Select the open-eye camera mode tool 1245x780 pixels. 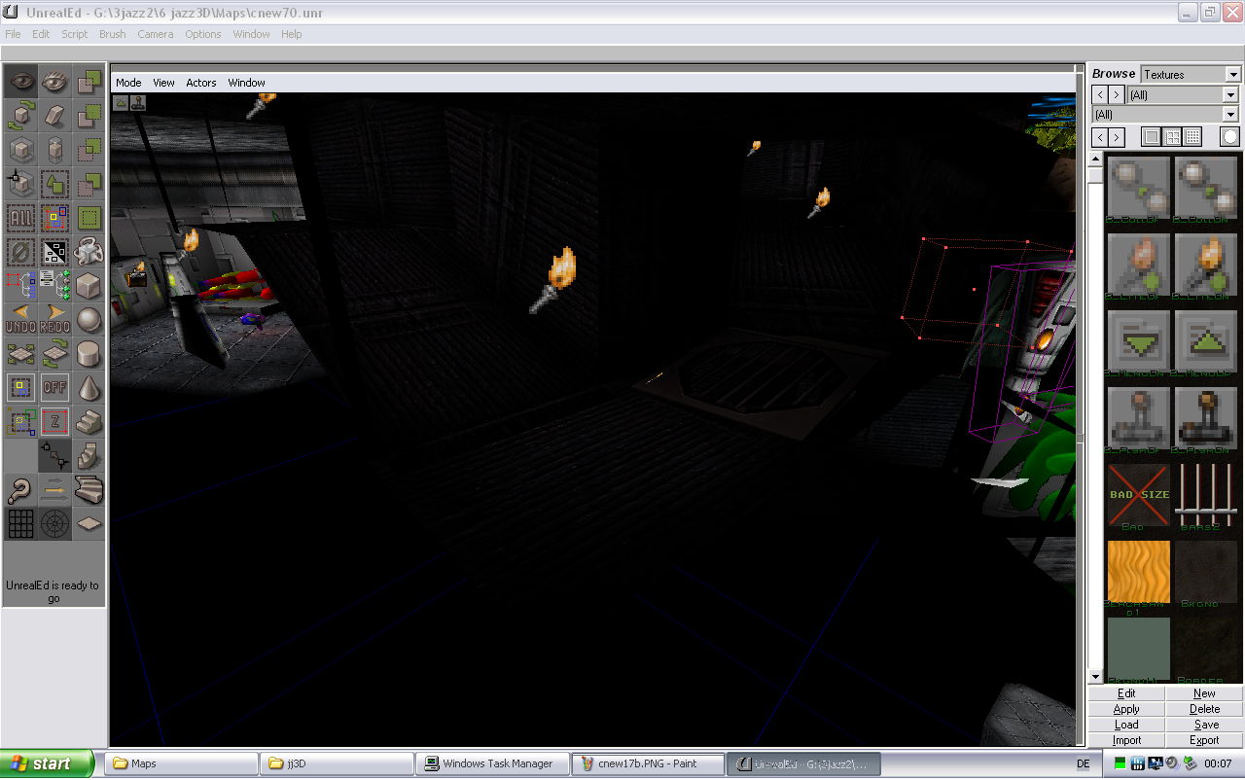pos(20,81)
